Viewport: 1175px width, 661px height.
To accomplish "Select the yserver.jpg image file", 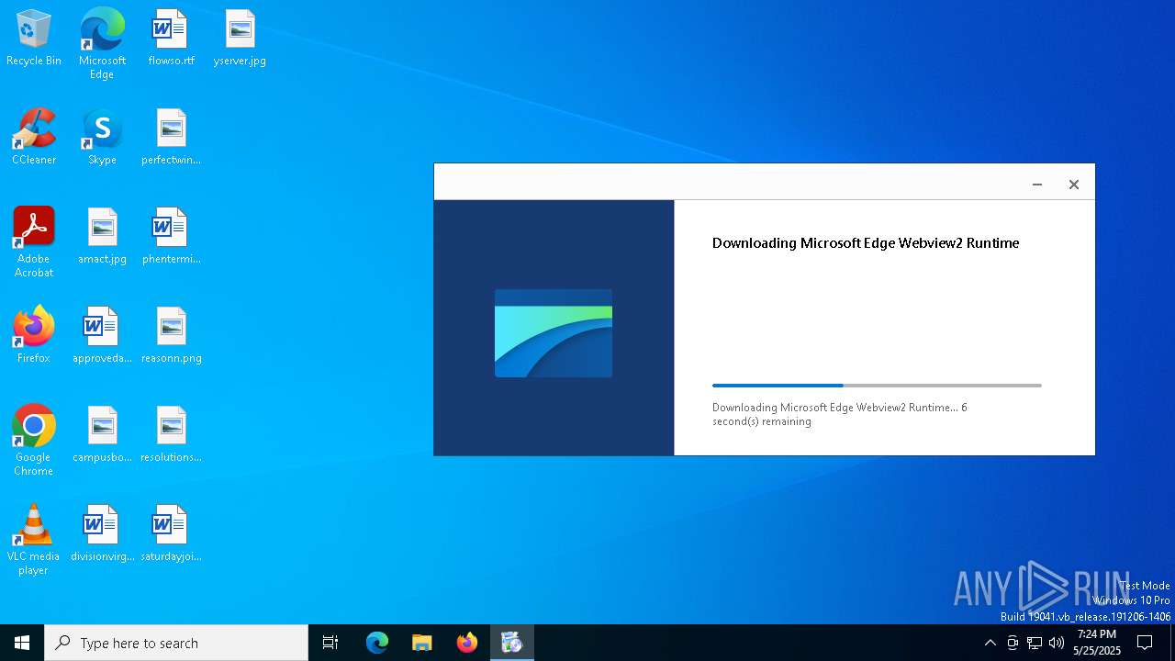I will [x=240, y=39].
